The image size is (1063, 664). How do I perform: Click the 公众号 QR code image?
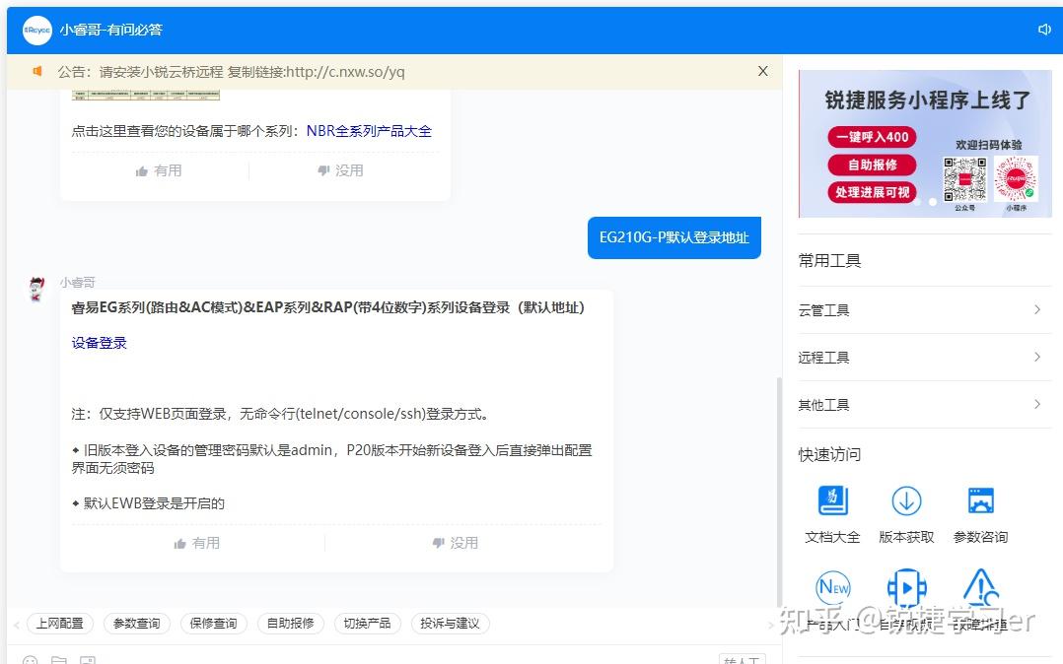(x=964, y=179)
